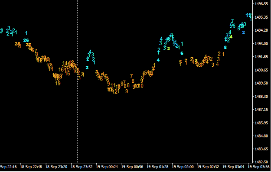The image size is (271, 172).
Task: Click the 1496.55 price axis label
Action: coord(261,4)
